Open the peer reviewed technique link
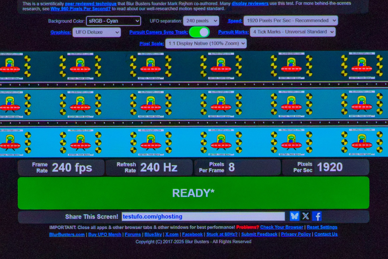The height and width of the screenshot is (259, 388). coord(91,4)
